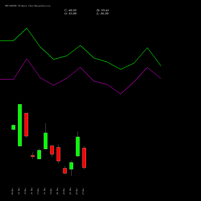
Task: Click the high value H: 89.45
Action: (x=103, y=10)
